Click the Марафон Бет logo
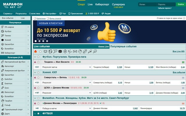186x116 pixels. (13, 6)
